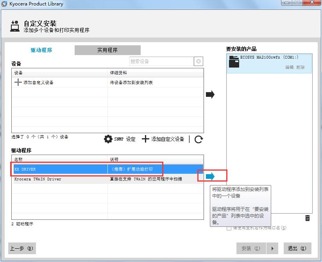The image size is (322, 262).
Task: Open SNMP settings gear icon
Action: tap(108, 139)
